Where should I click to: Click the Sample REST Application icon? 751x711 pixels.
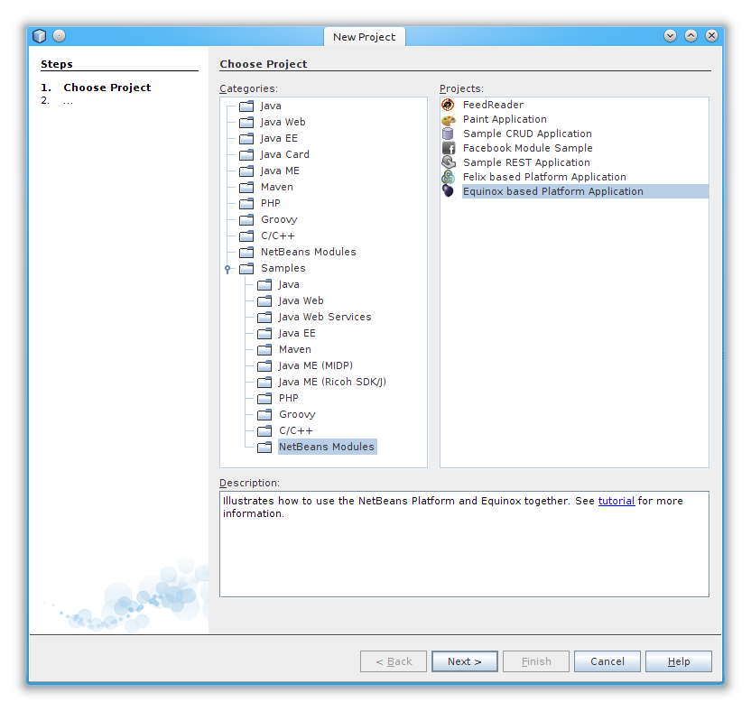point(449,162)
